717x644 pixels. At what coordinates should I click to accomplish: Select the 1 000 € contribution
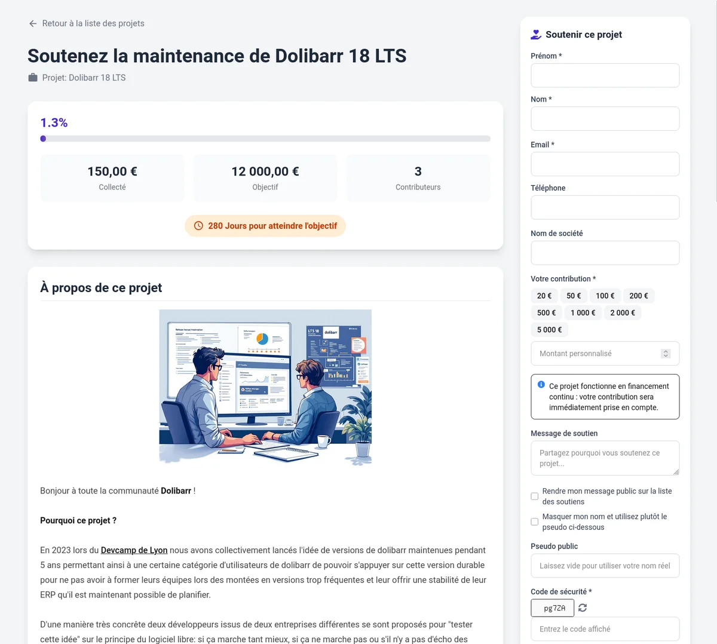point(583,312)
